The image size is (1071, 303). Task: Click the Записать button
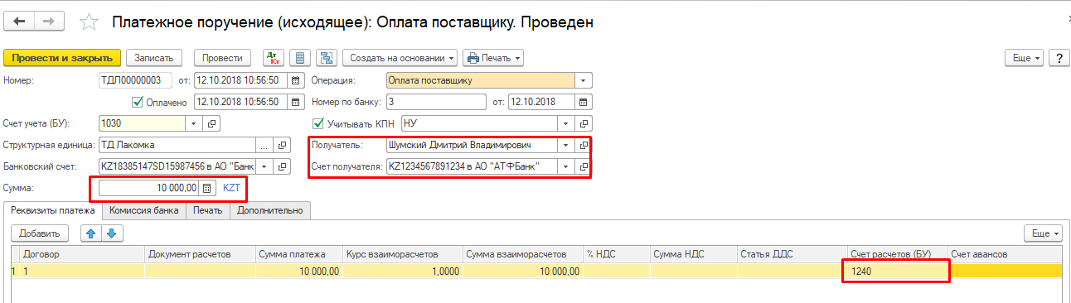153,58
